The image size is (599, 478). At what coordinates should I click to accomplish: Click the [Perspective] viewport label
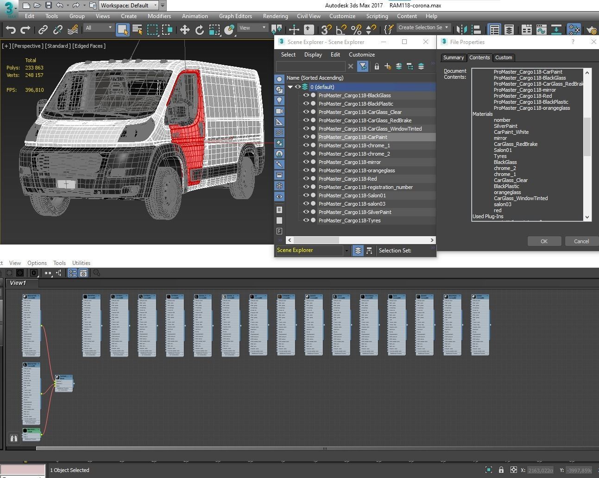click(28, 46)
